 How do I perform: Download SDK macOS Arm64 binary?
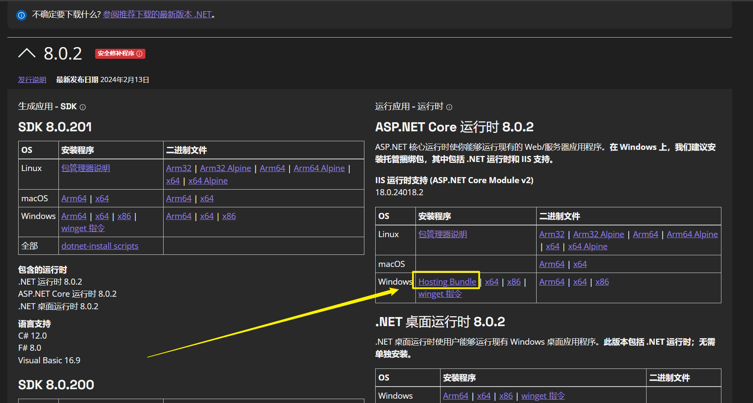pyautogui.click(x=179, y=198)
